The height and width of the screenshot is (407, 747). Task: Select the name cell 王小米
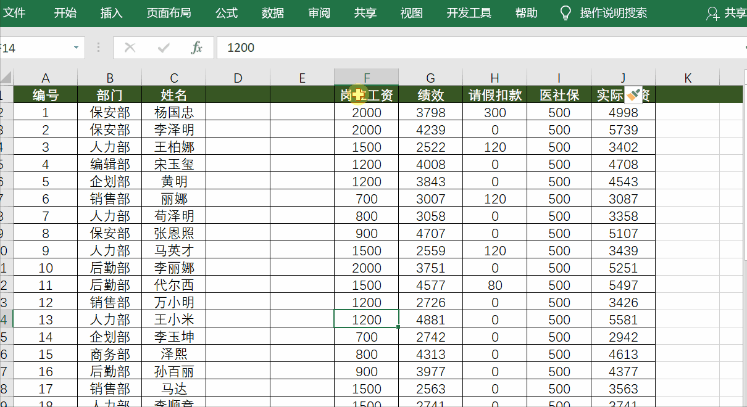coord(174,319)
